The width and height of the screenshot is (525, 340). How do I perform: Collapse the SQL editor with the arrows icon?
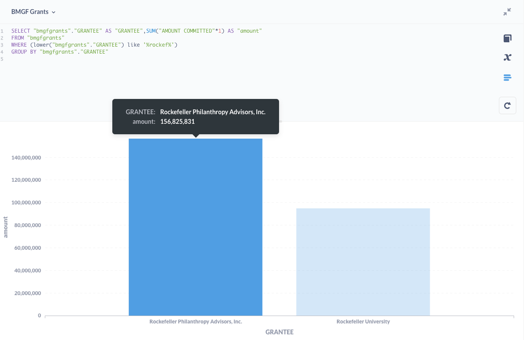(x=507, y=12)
